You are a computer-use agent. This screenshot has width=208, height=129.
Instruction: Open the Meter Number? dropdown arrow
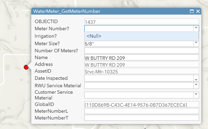pyautogui.click(x=196, y=28)
